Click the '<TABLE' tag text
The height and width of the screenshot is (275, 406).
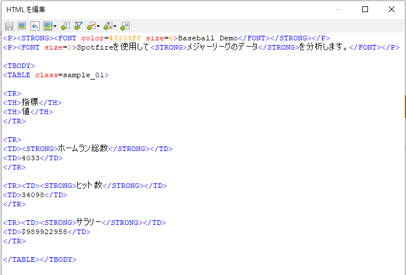[17, 75]
